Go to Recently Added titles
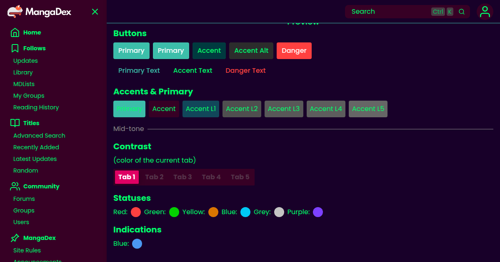This screenshot has width=500, height=262. (36, 147)
